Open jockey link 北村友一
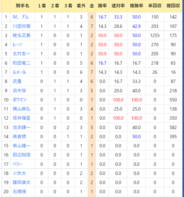This screenshot has width=184, height=197. click(21, 54)
